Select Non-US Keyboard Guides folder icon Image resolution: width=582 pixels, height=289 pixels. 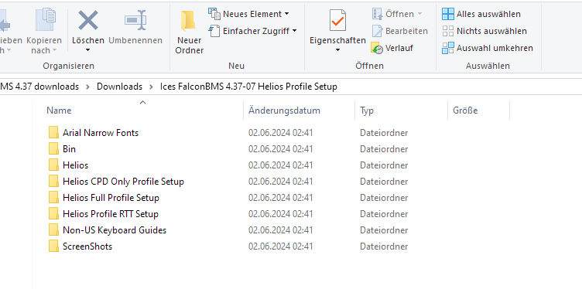tap(54, 230)
